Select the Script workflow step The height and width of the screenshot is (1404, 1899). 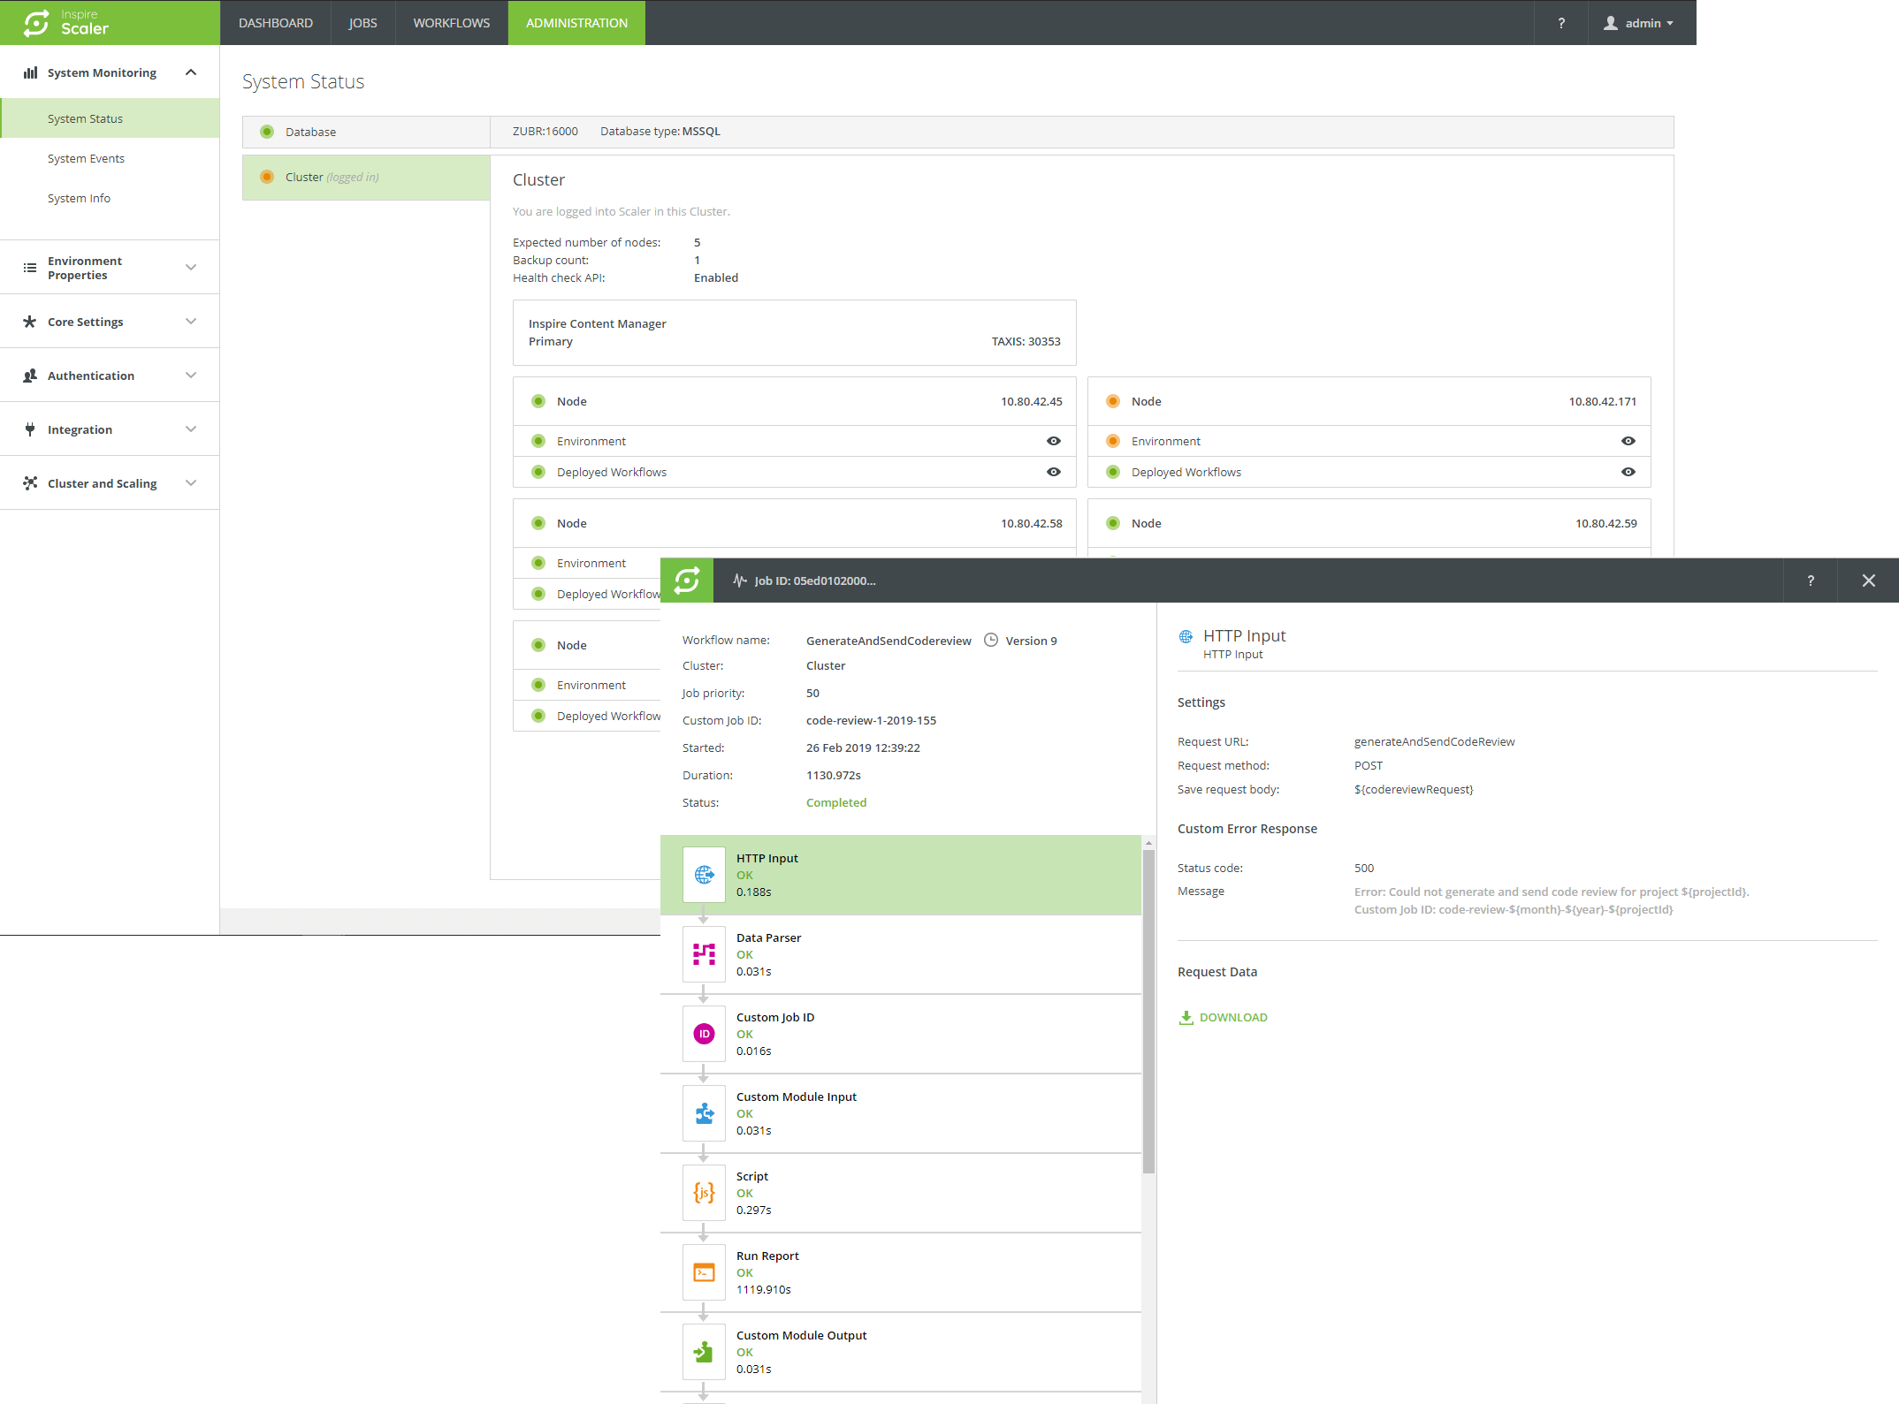pos(901,1193)
